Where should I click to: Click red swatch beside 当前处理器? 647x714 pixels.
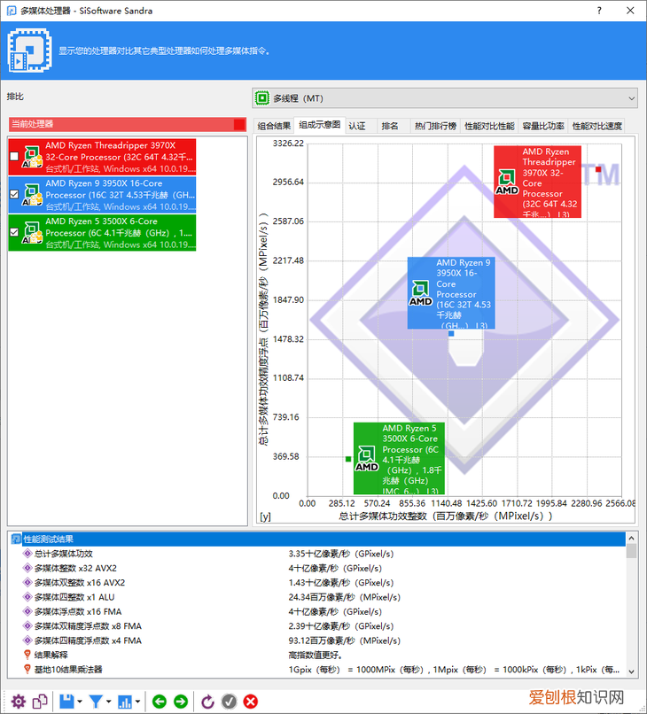point(239,125)
